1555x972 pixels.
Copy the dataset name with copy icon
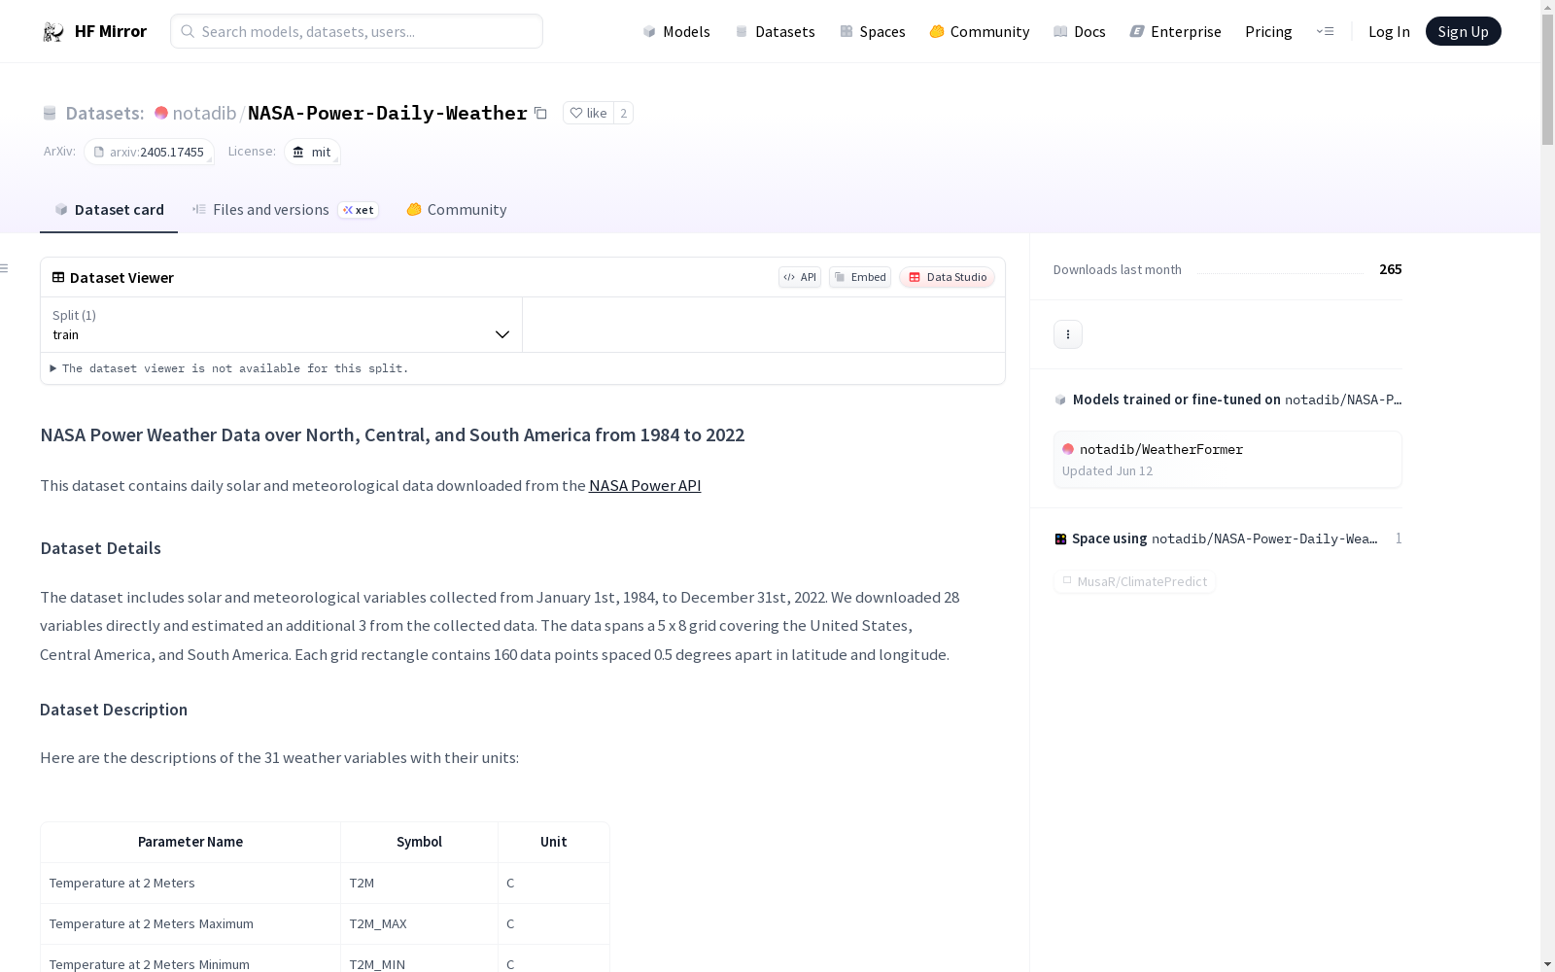541,113
